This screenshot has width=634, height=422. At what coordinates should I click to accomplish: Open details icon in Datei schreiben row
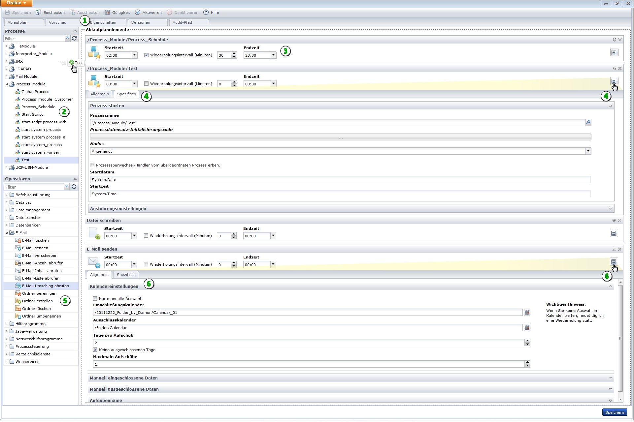613,233
